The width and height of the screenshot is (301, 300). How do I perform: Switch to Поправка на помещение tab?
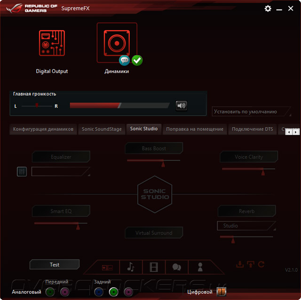[x=195, y=129]
